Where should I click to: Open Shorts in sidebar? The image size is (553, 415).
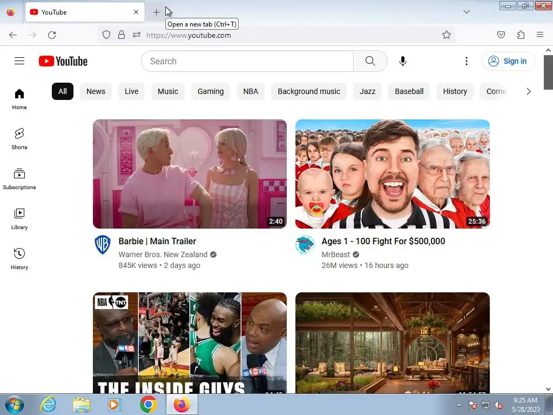[x=19, y=139]
